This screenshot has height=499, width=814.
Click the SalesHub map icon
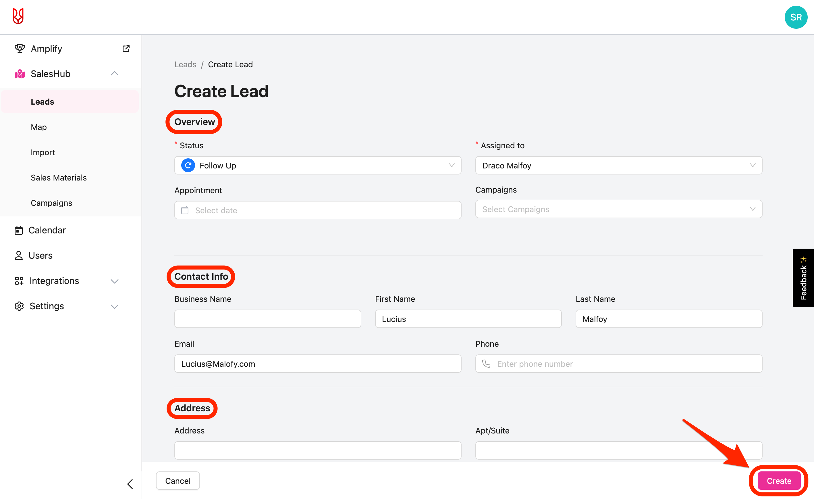[20, 74]
